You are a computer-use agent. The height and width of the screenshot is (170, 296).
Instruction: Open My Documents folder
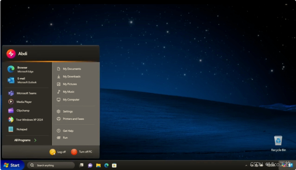point(69,69)
